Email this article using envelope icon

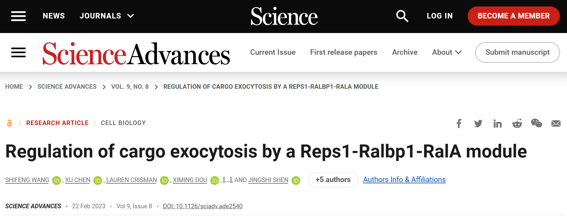coord(556,123)
